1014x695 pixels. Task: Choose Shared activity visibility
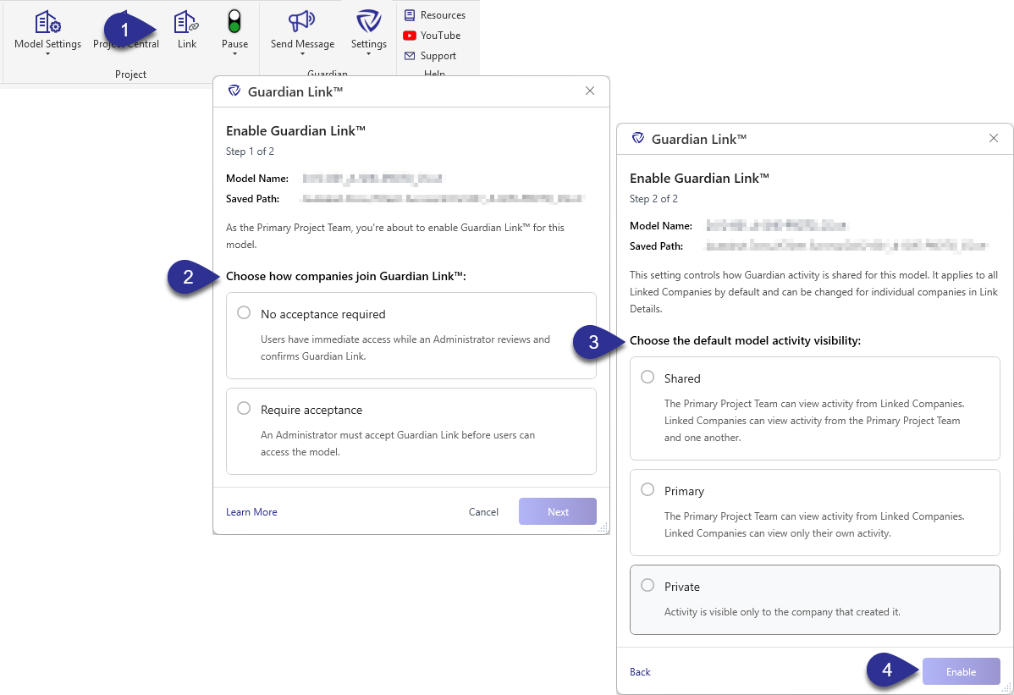815,409
